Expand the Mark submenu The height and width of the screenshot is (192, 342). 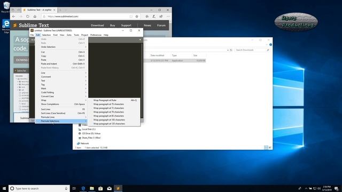click(62, 89)
